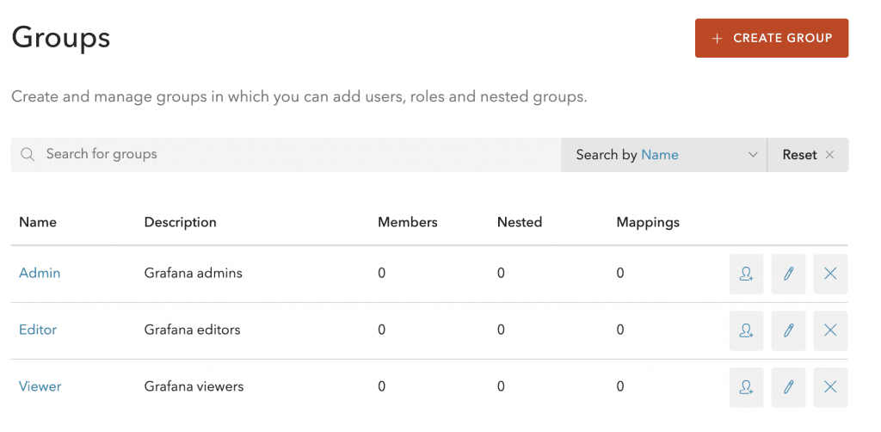This screenshot has height=432, width=881.
Task: Open the Viewer group link
Action: 40,386
